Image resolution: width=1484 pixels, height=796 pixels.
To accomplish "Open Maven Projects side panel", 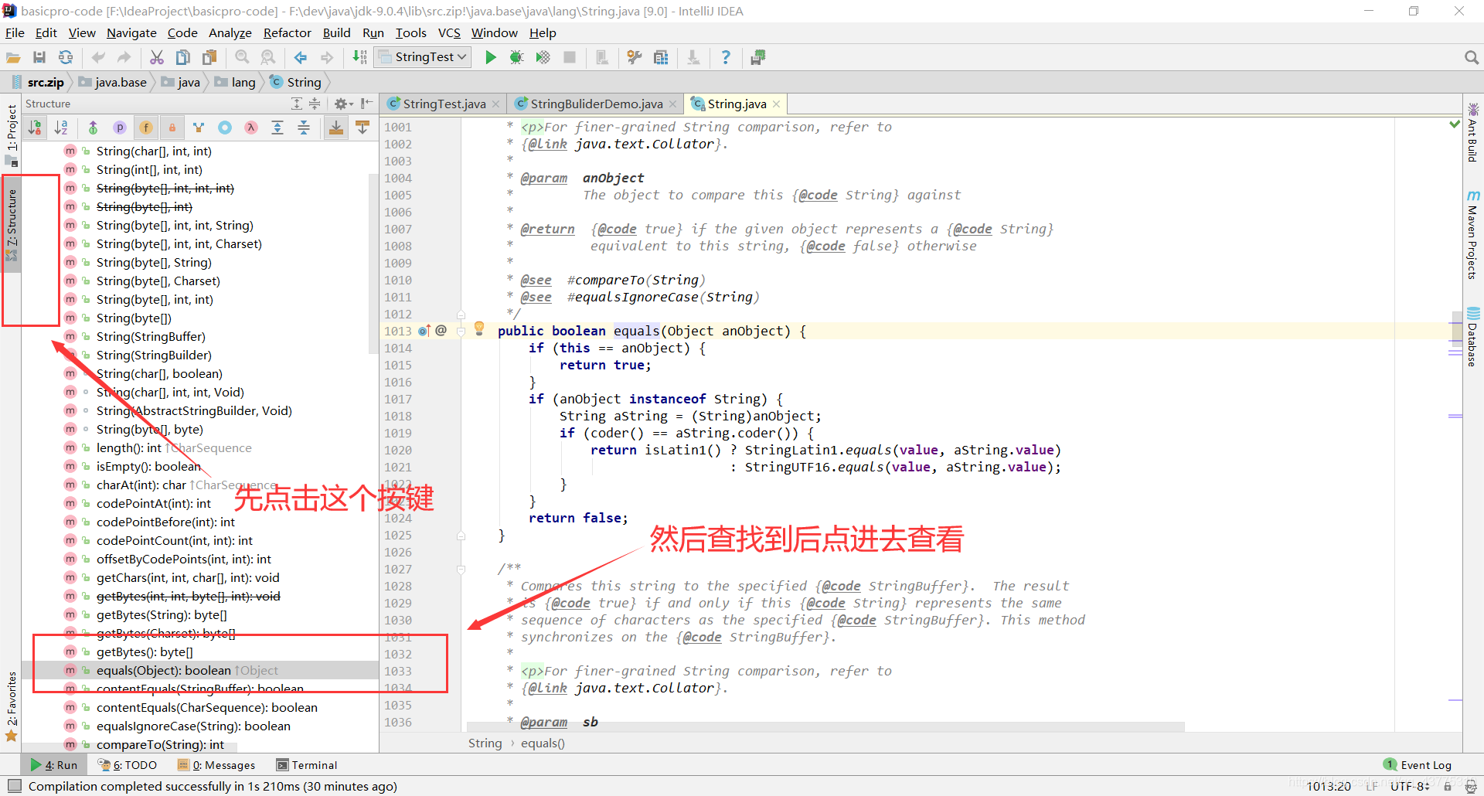I will coord(1473,233).
